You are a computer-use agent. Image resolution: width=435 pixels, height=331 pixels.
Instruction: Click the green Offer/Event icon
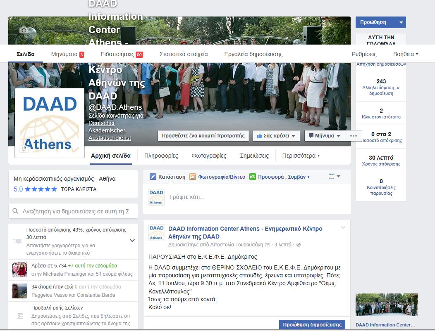click(253, 177)
